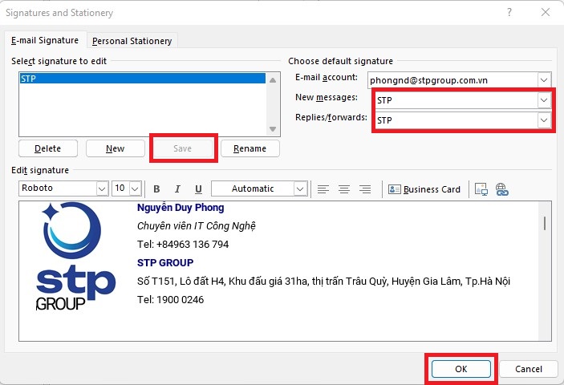The image size is (564, 385).
Task: Insert a picture into the signature
Action: pos(481,189)
